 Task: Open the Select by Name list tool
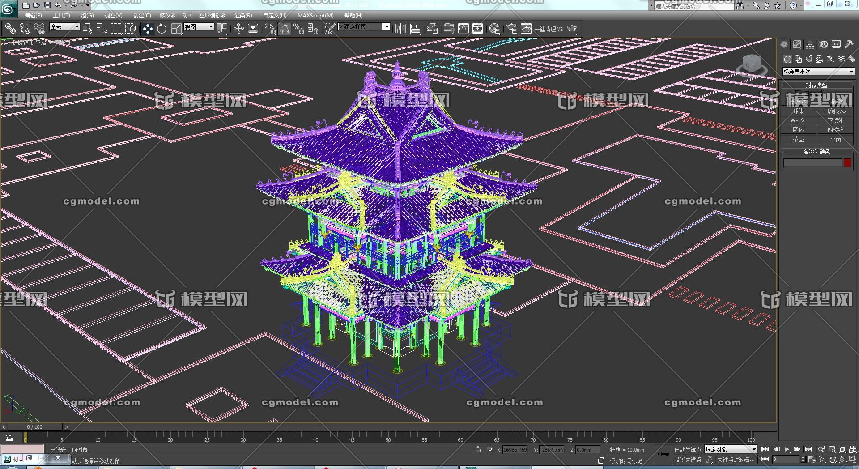pyautogui.click(x=102, y=29)
